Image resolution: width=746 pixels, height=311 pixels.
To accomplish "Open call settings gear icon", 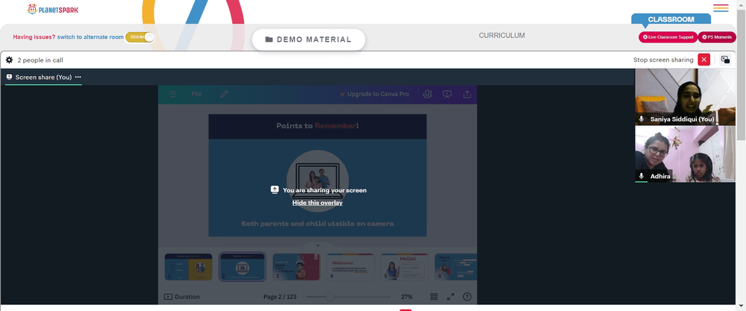I will click(9, 60).
